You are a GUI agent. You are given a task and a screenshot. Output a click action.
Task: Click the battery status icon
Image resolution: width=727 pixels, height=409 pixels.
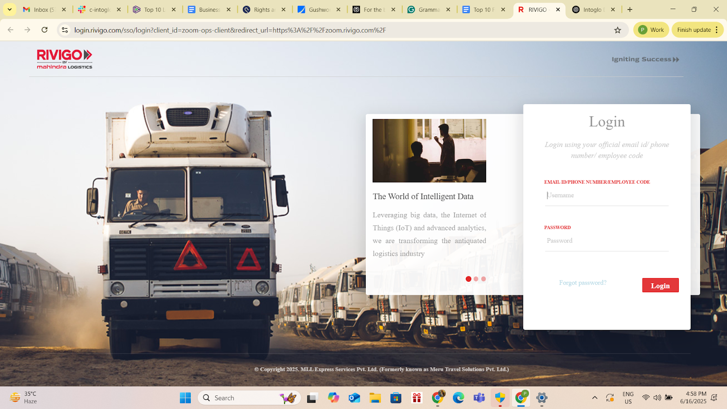coord(668,398)
